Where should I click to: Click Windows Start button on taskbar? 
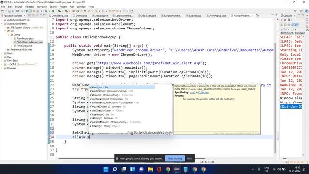[x=106, y=169]
